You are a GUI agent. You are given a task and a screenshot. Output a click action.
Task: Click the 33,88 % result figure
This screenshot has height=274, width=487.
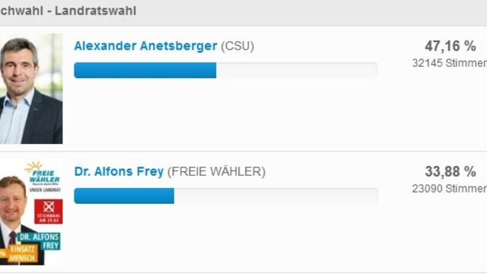click(450, 171)
